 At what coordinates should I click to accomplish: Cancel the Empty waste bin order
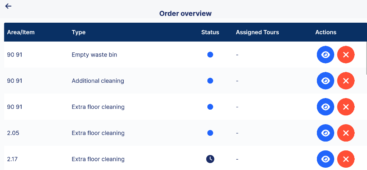[x=346, y=55]
